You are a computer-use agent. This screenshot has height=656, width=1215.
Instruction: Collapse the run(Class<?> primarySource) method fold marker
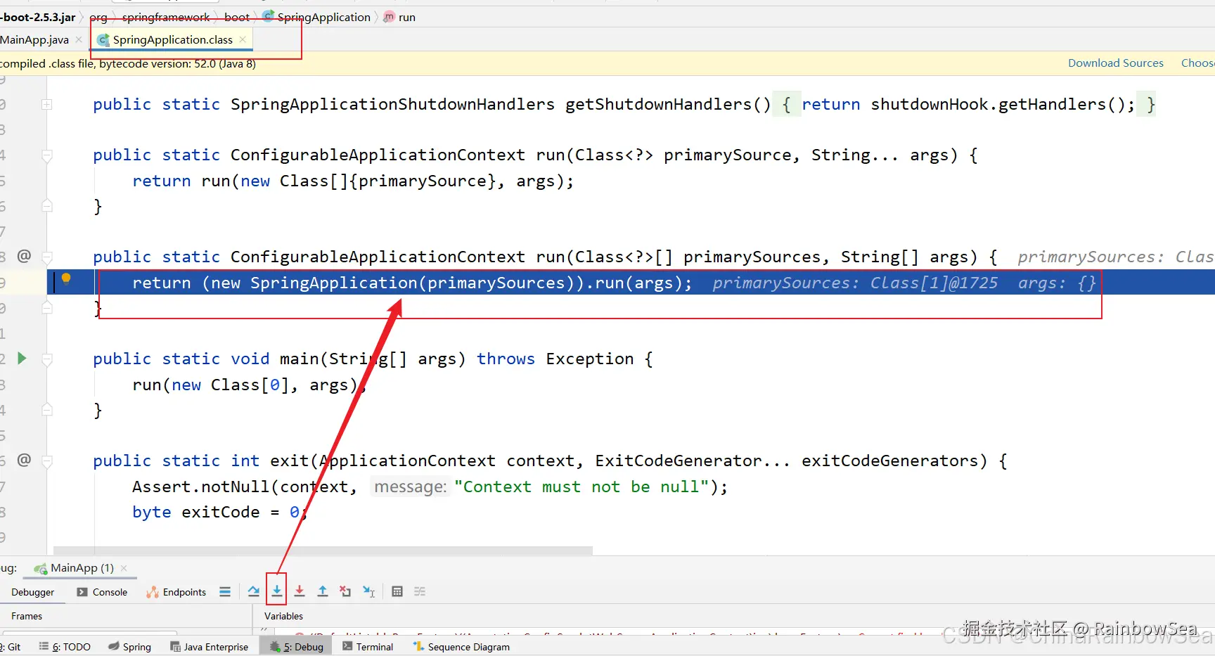pyautogui.click(x=47, y=155)
